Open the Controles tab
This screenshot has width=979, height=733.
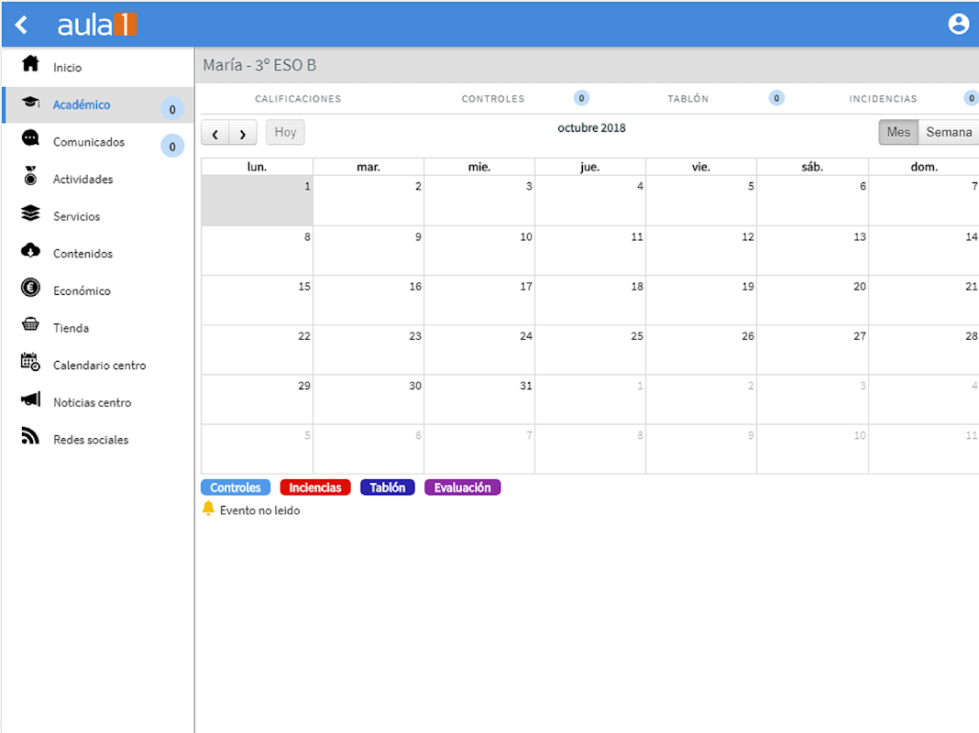492,99
